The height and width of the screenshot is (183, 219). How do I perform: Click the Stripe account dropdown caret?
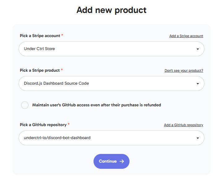click(x=198, y=49)
